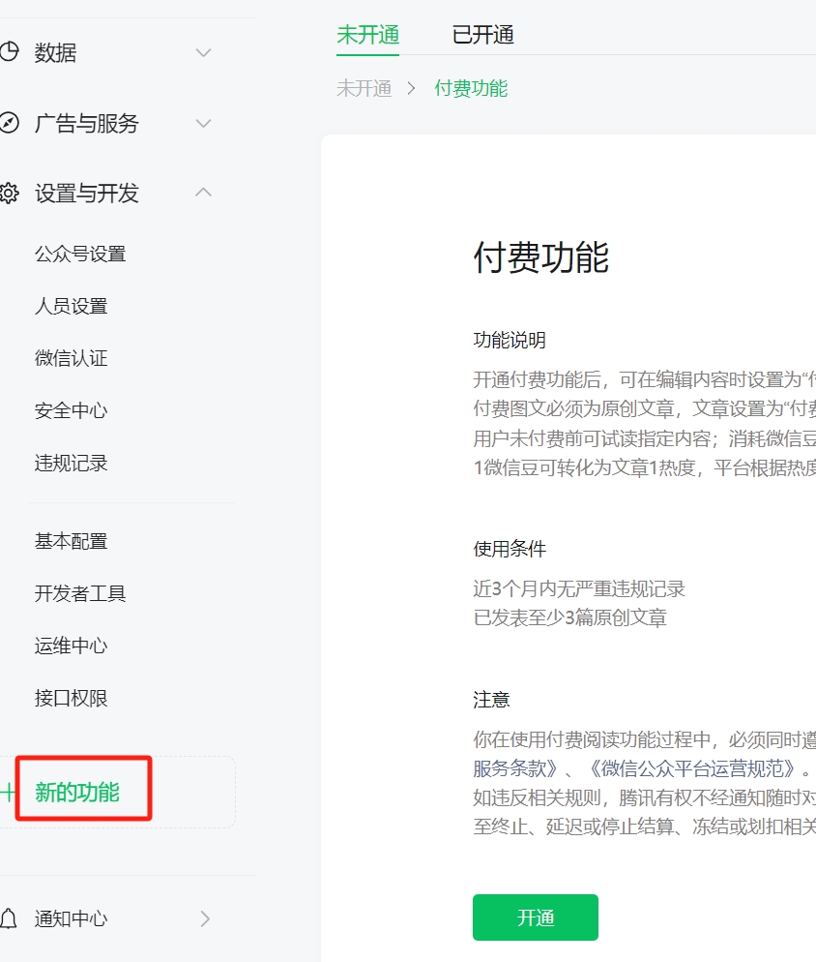Click the 广告与服务 compass icon
Image resolution: width=816 pixels, height=962 pixels.
9,123
